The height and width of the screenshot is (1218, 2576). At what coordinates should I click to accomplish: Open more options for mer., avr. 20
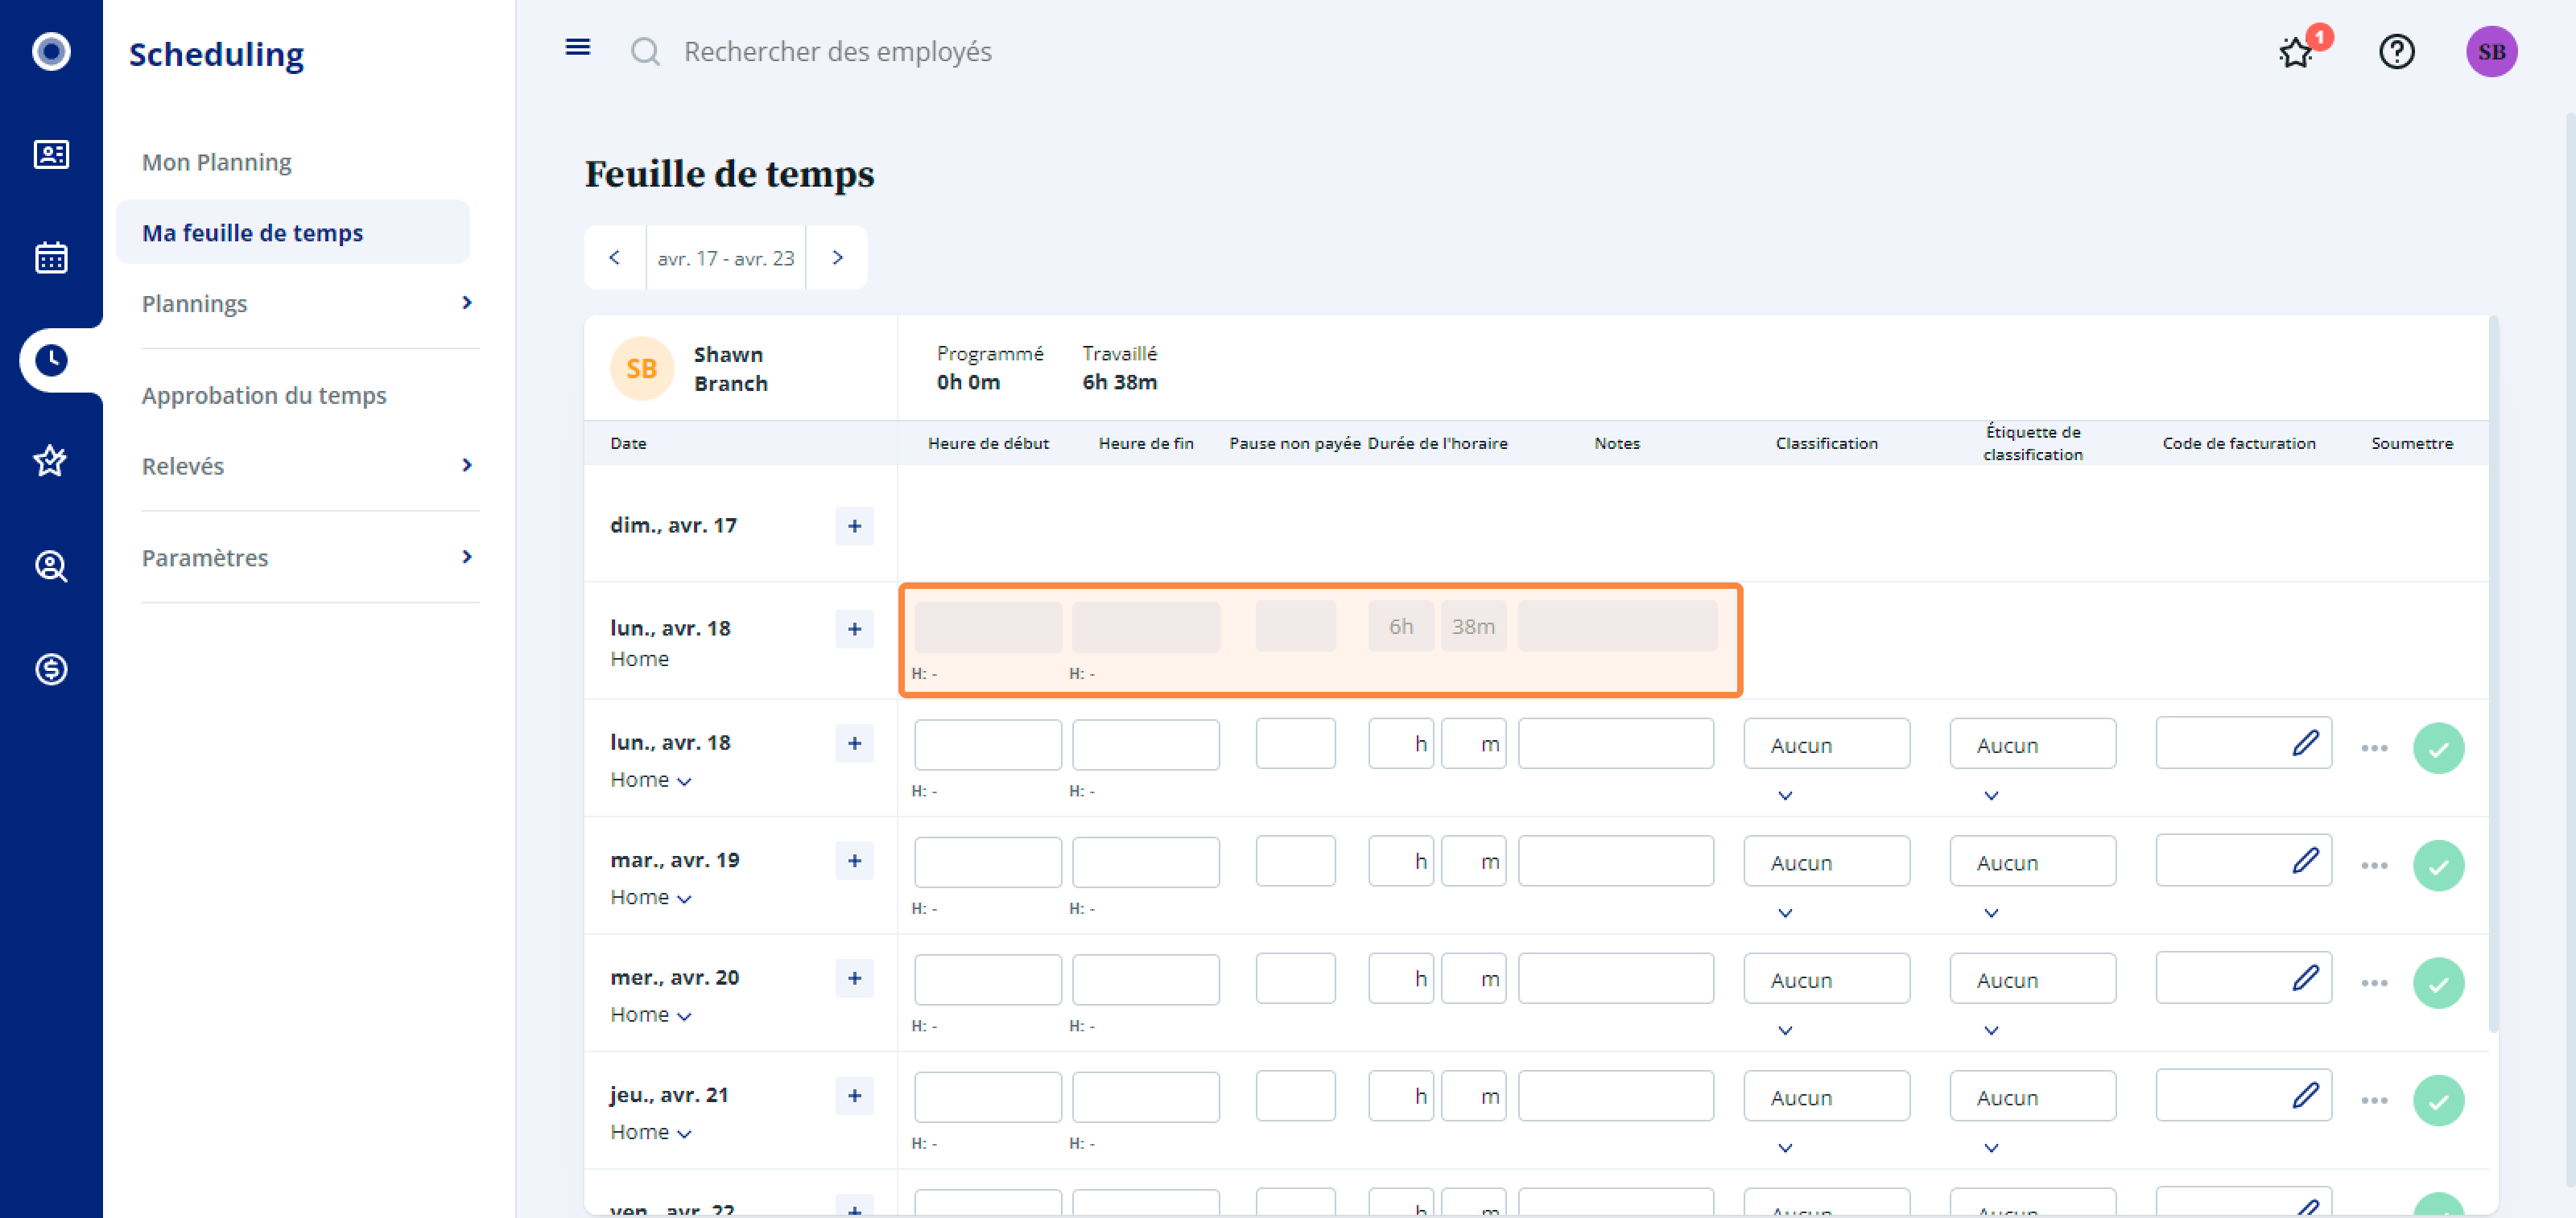point(2374,983)
